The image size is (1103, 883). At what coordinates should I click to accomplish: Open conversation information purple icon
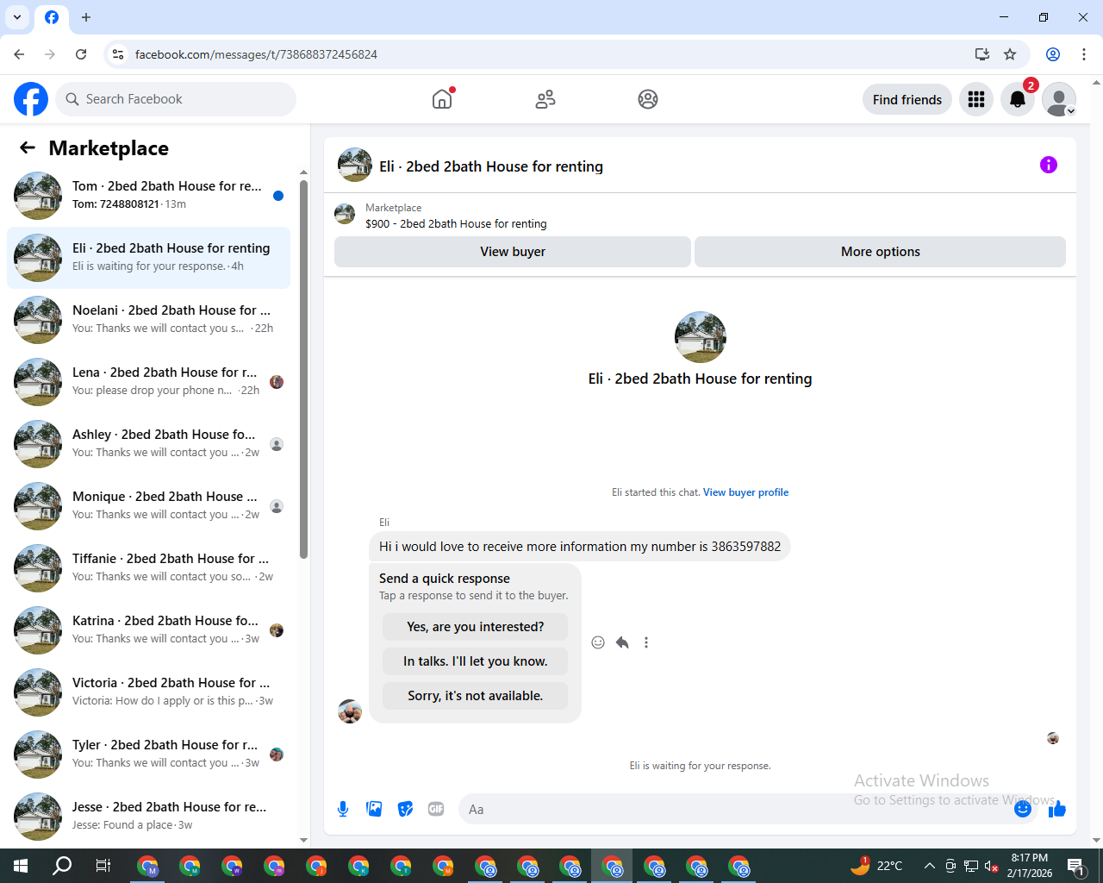(1049, 165)
